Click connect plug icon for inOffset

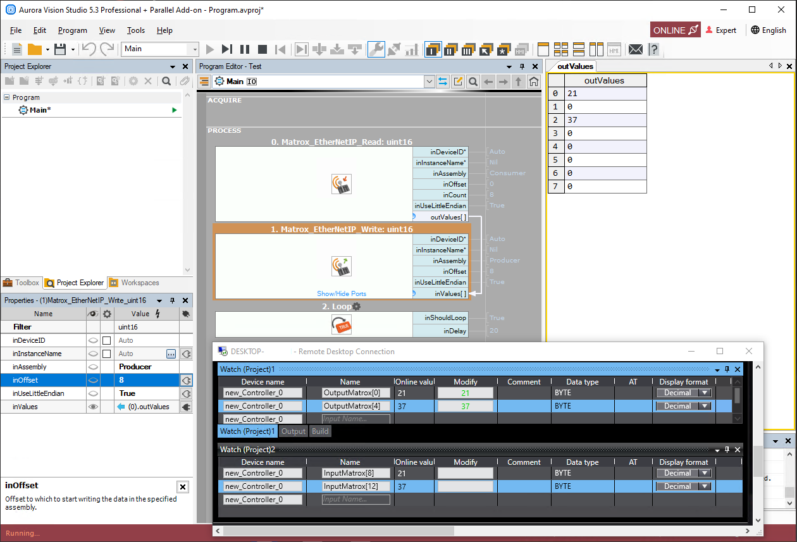(x=186, y=380)
